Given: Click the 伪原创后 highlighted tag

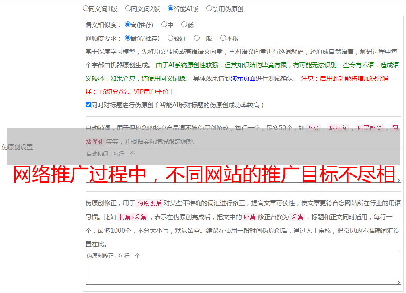Looking at the screenshot, I should pos(150,203).
